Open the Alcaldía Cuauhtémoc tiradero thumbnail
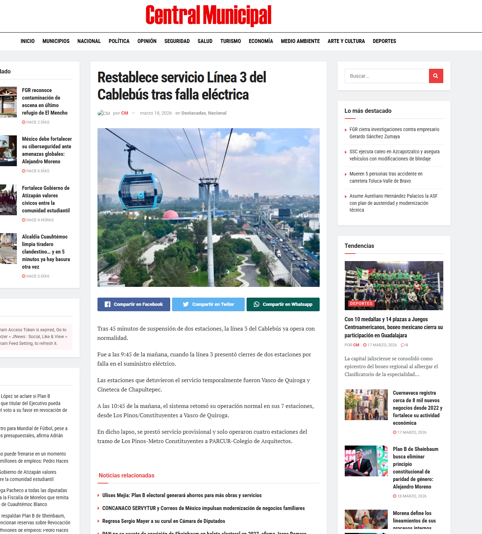 (x=8, y=249)
